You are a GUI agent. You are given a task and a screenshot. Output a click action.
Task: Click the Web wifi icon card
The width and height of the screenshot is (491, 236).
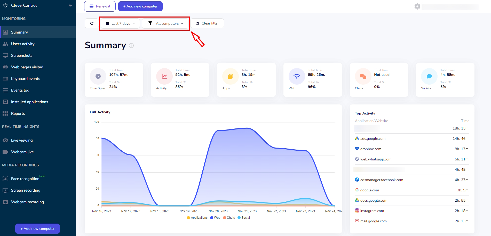(297, 76)
